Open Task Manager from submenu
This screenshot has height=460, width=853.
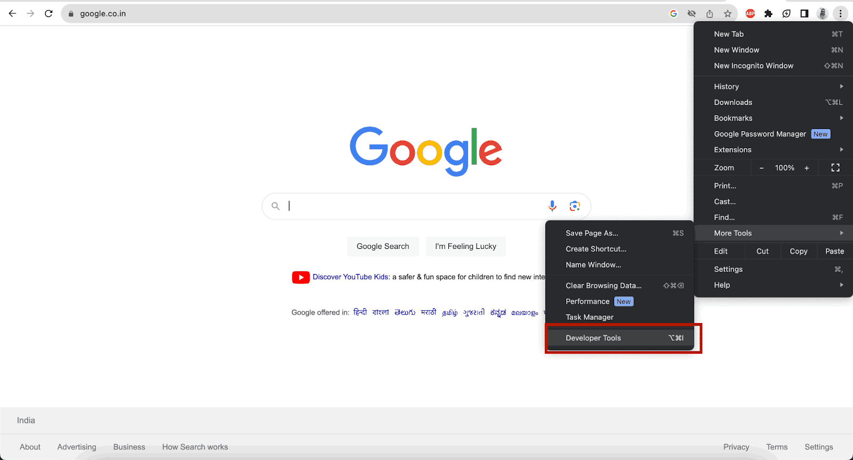click(x=620, y=317)
